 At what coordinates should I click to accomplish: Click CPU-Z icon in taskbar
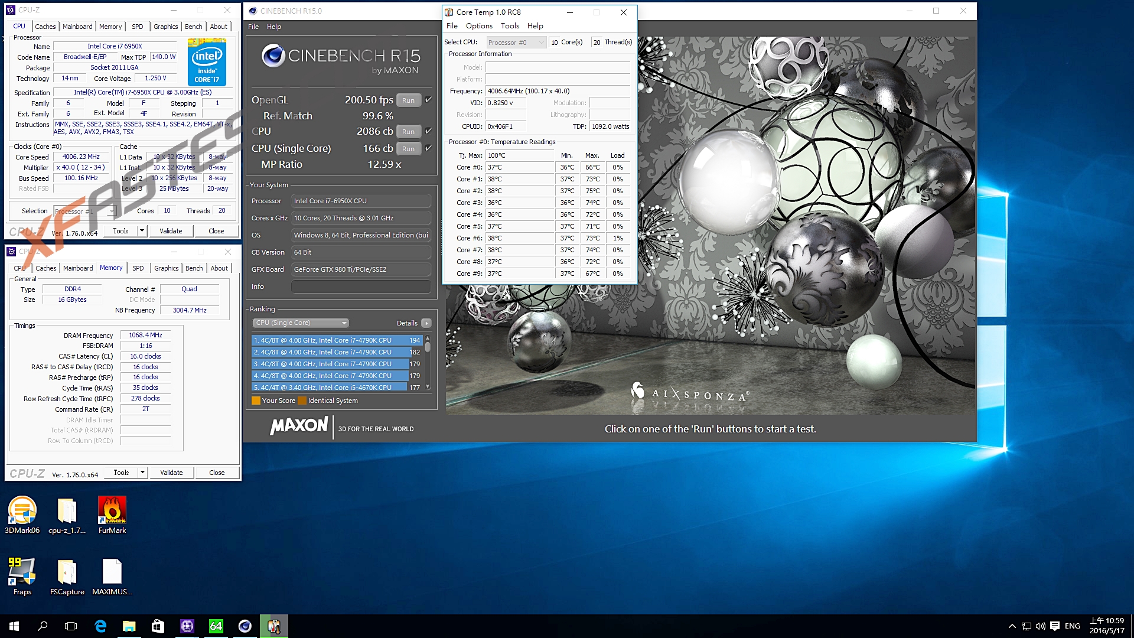[187, 626]
